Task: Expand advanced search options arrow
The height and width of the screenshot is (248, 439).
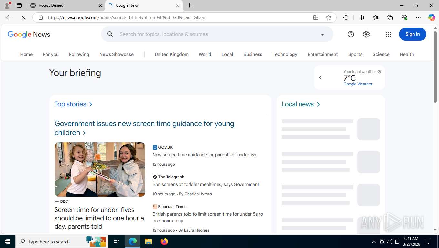Action: coord(322,35)
